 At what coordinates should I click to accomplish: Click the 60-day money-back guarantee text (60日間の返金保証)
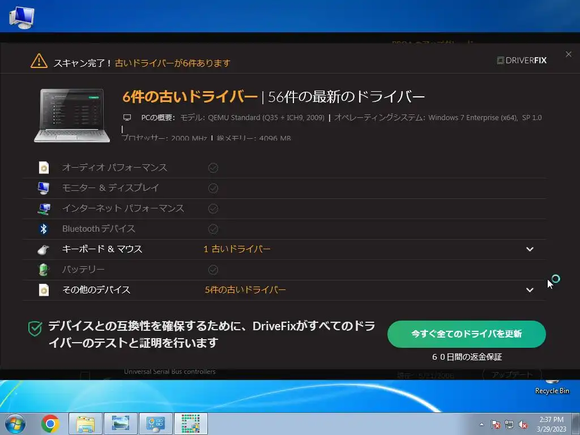(x=467, y=357)
